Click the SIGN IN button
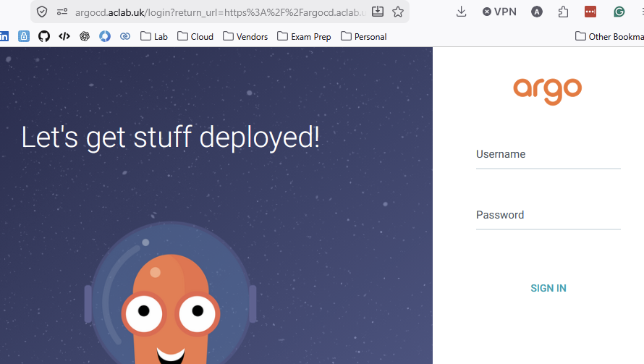Image resolution: width=644 pixels, height=364 pixels. pos(548,288)
